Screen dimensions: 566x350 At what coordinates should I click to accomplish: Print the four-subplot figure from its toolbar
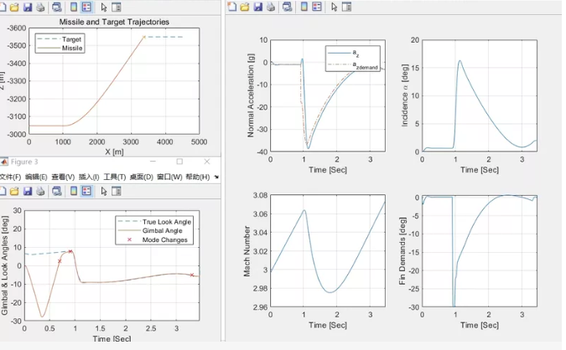coord(270,7)
